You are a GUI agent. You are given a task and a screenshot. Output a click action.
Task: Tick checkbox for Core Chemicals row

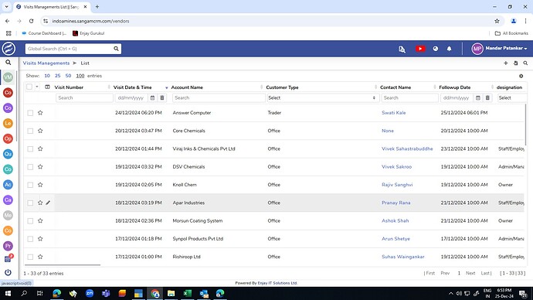30,131
